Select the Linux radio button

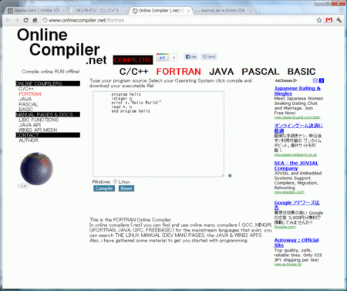point(116,181)
